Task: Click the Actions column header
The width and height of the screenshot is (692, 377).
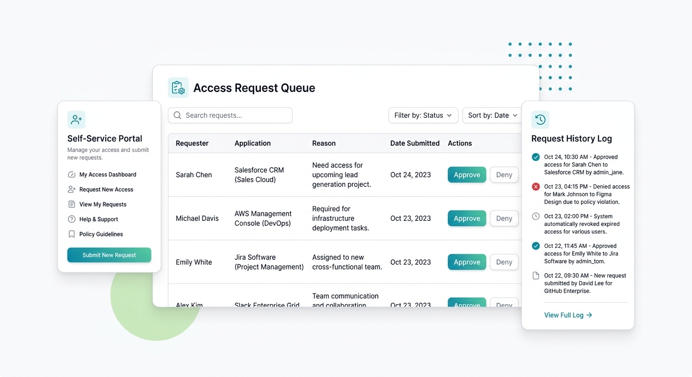Action: click(460, 143)
